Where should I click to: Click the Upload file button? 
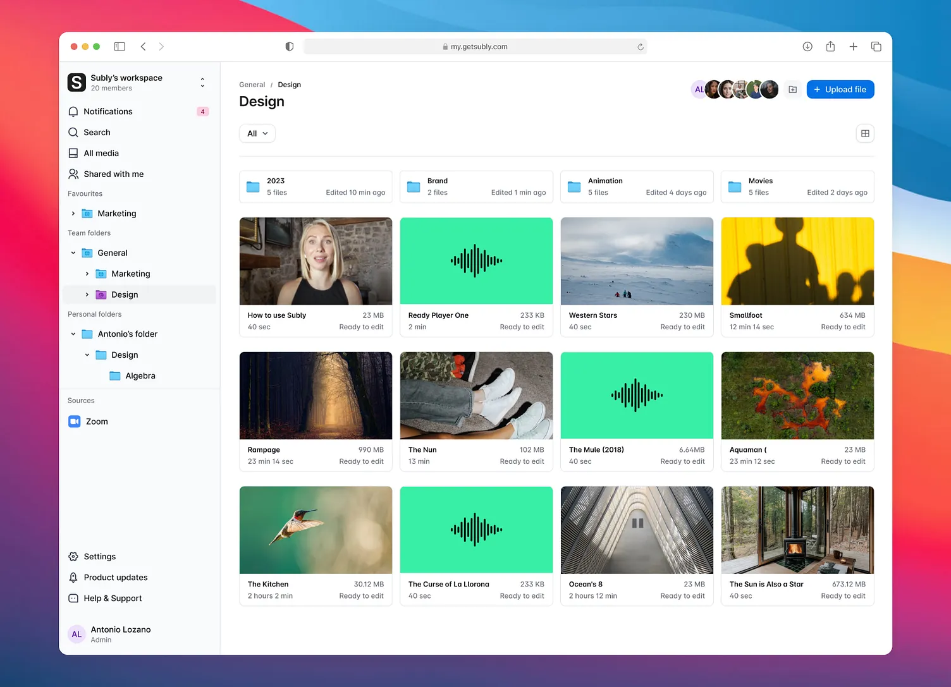coord(840,89)
